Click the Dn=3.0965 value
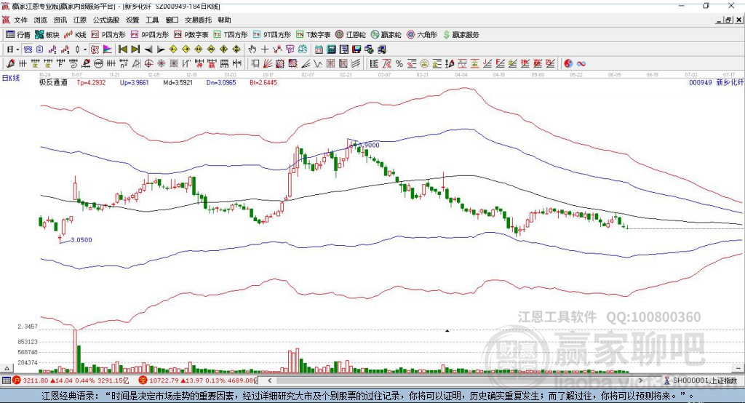This screenshot has width=745, height=403. pos(221,82)
